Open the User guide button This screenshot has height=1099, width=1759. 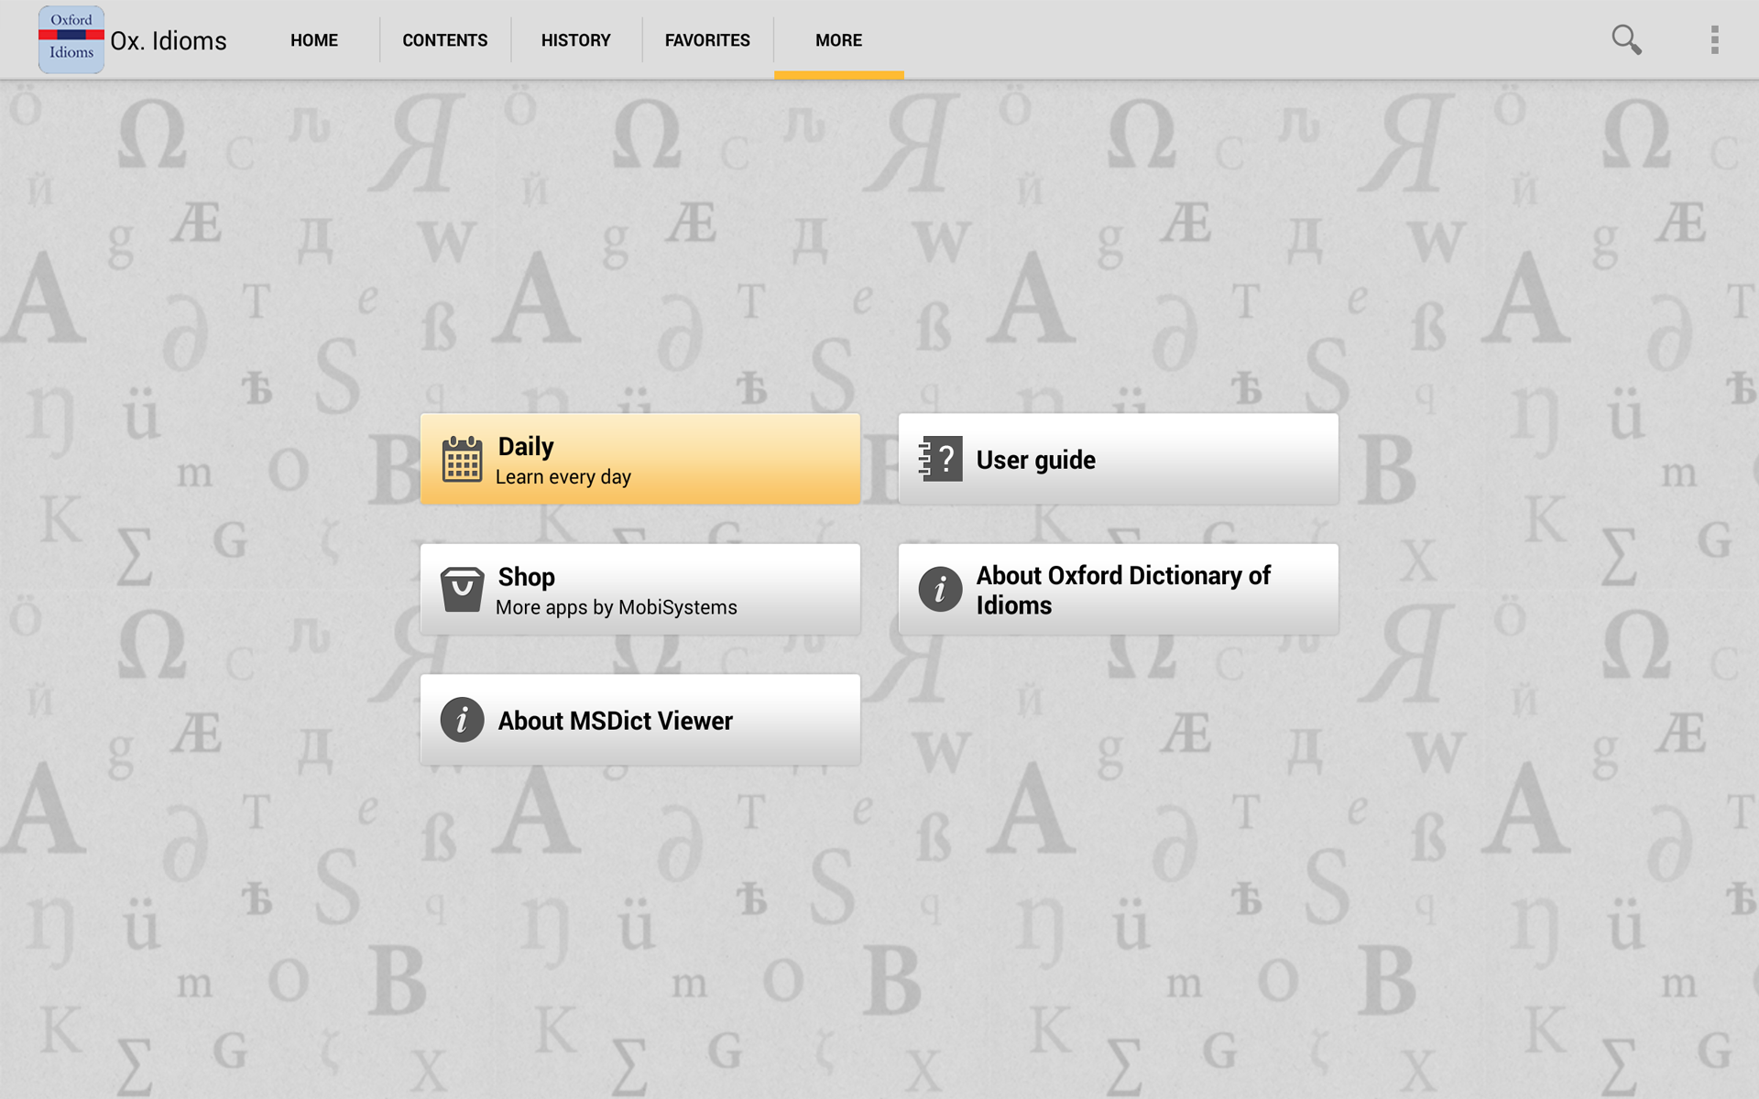tap(1118, 459)
